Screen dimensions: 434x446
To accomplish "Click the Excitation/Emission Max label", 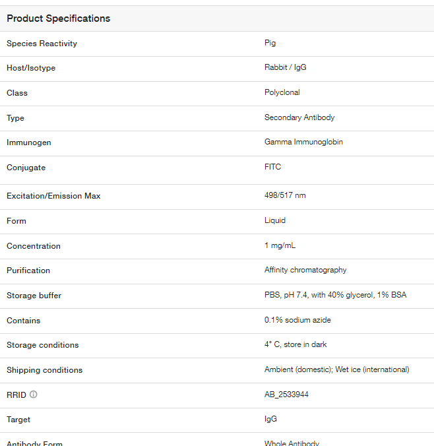I will coord(53,196).
